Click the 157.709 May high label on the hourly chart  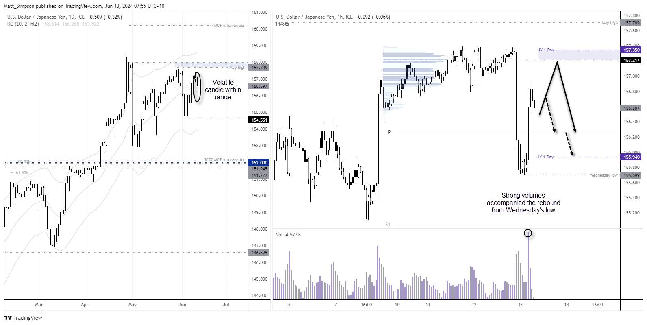(632, 23)
